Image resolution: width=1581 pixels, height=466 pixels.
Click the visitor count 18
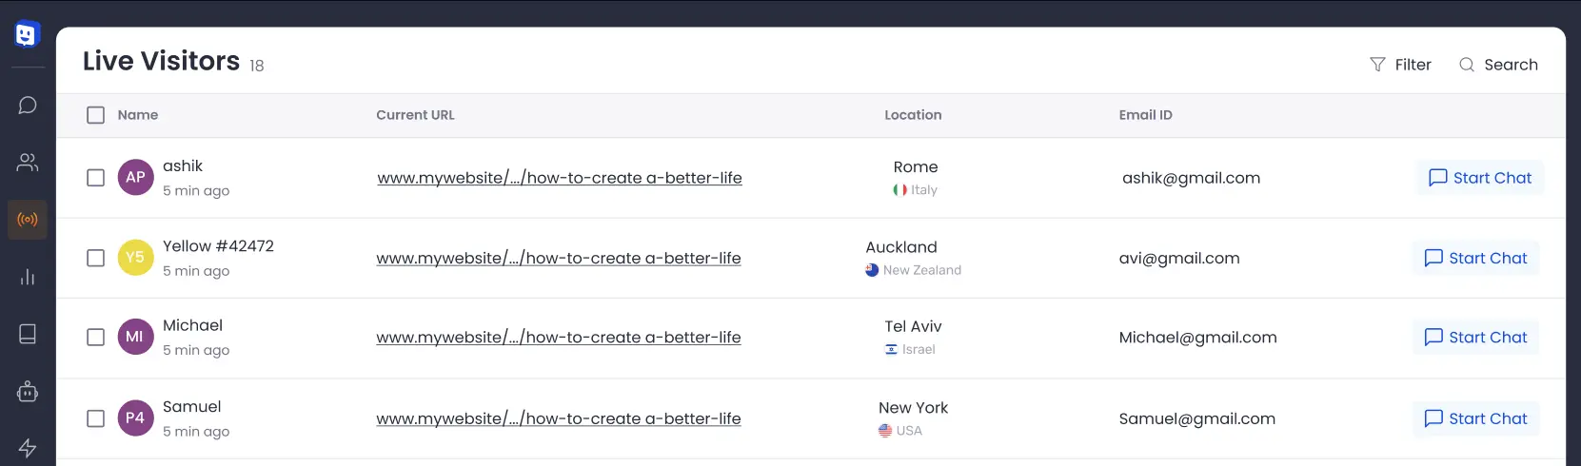pos(257,66)
